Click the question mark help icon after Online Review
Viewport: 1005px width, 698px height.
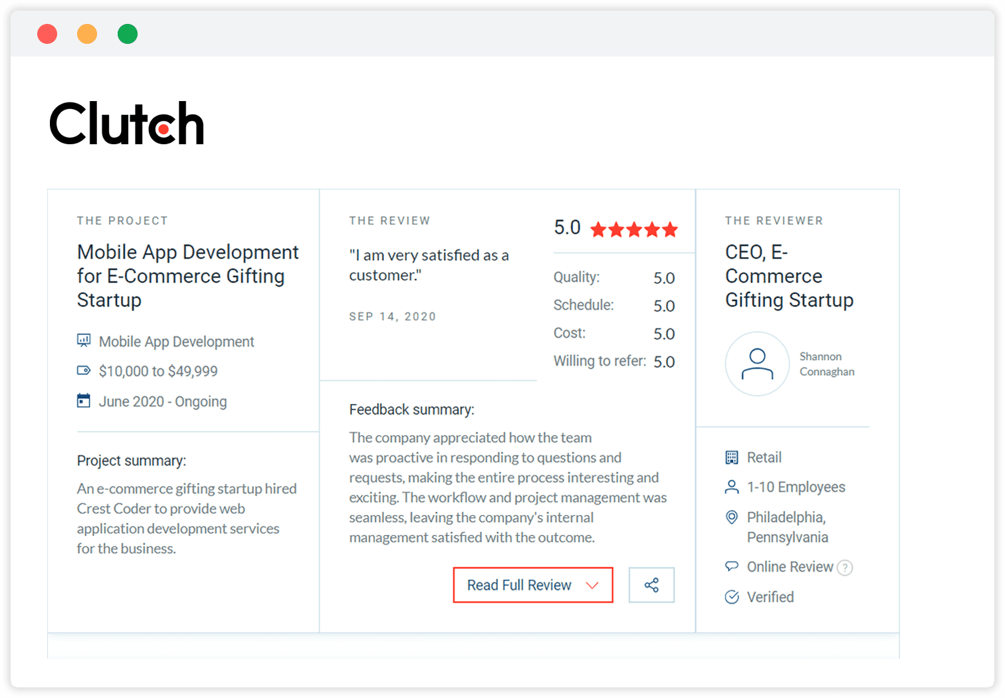click(845, 568)
